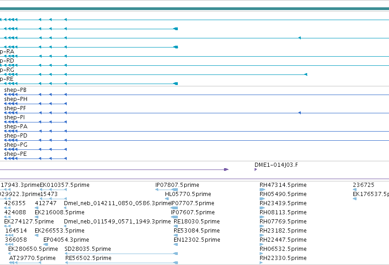389x265 pixels.
Task: Click the EN12302.5prime label
Action: [197, 240]
